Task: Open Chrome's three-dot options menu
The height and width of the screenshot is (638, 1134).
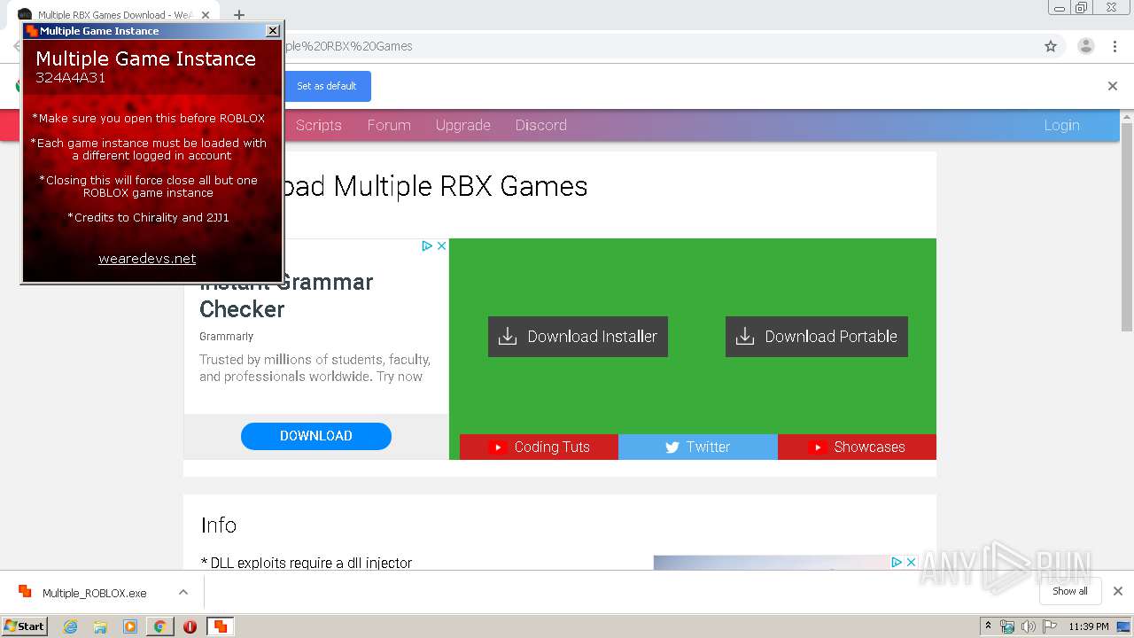Action: pos(1115,46)
